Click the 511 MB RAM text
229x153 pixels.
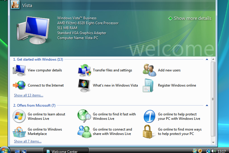pyautogui.click(x=67, y=28)
